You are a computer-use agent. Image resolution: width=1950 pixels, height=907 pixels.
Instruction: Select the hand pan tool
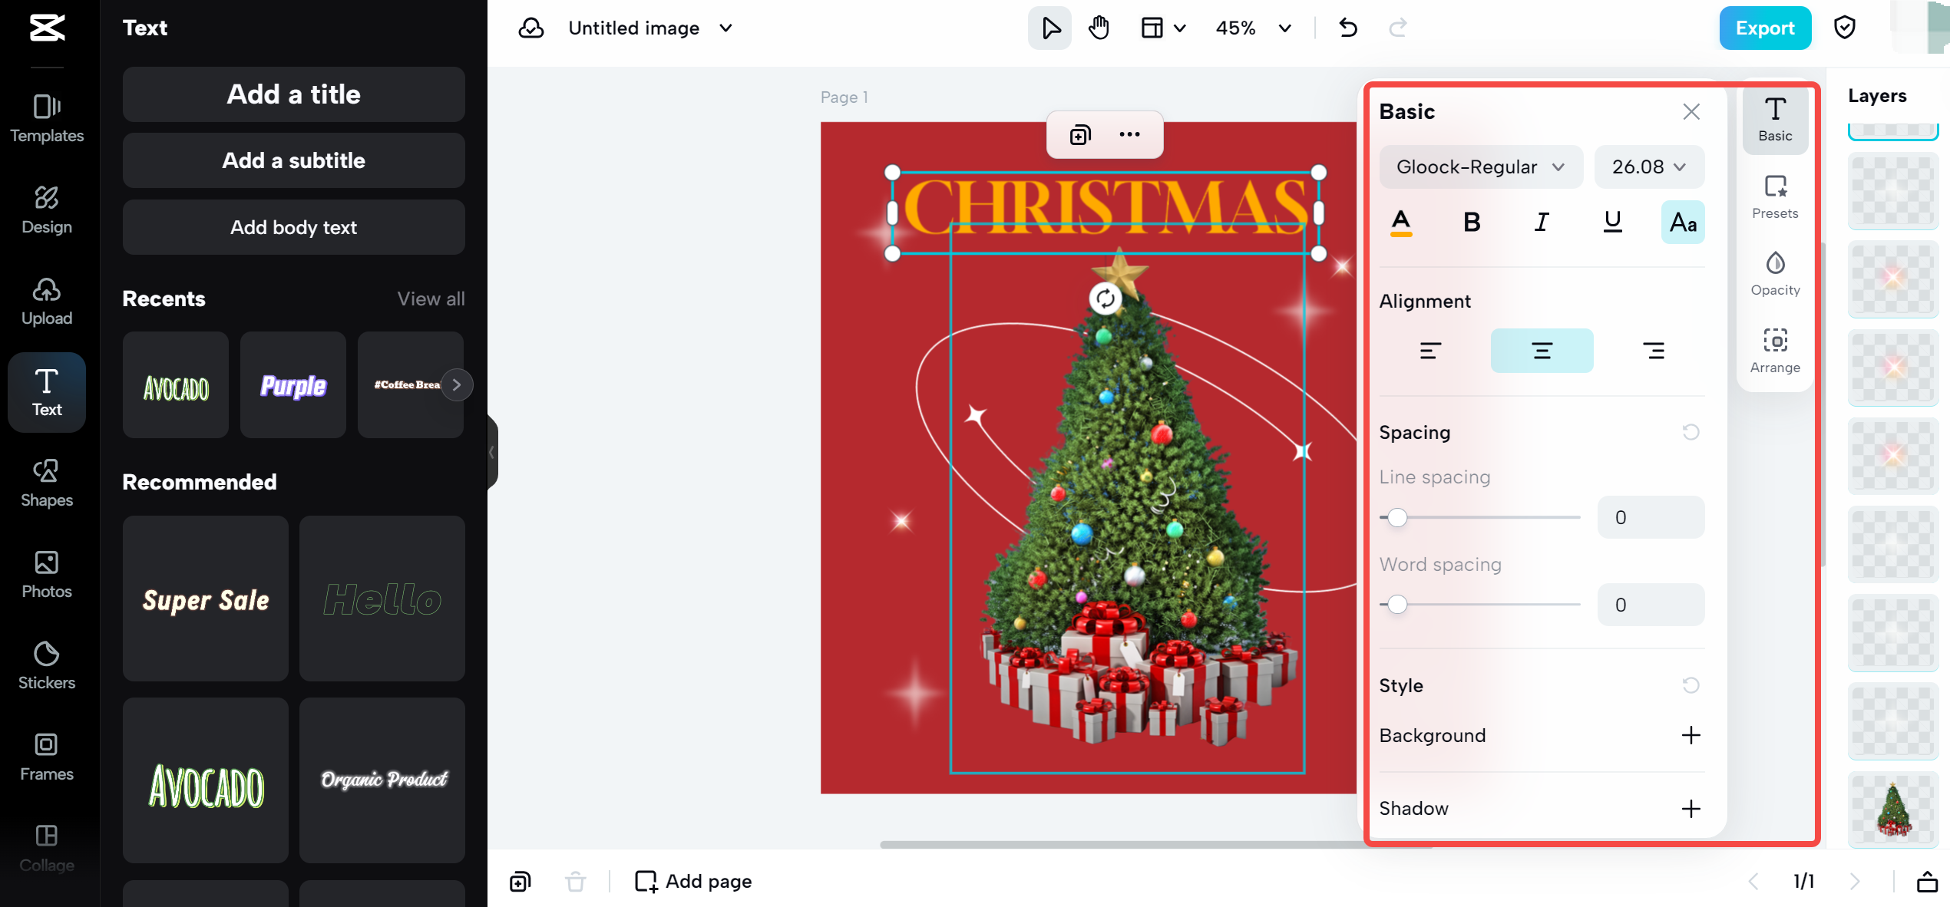click(x=1099, y=28)
